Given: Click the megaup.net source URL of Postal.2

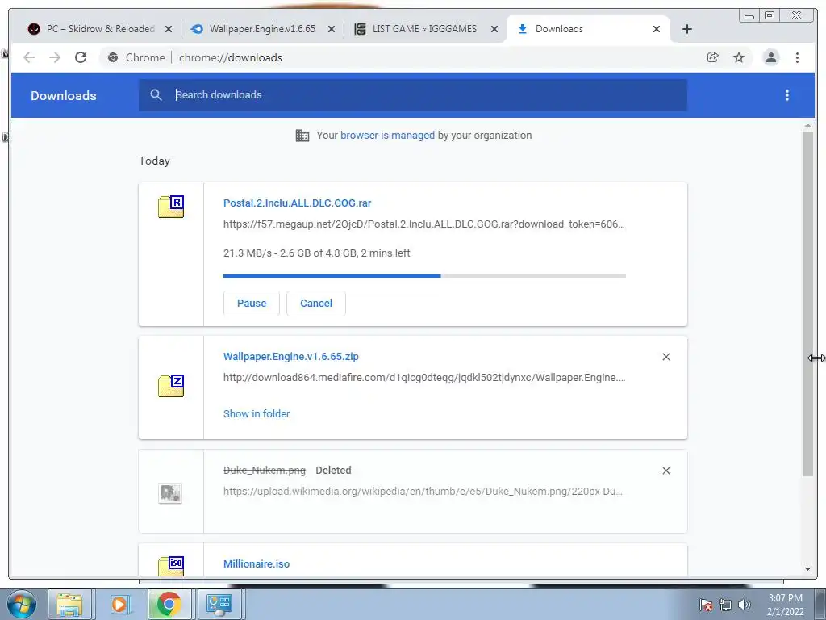Looking at the screenshot, I should point(424,224).
